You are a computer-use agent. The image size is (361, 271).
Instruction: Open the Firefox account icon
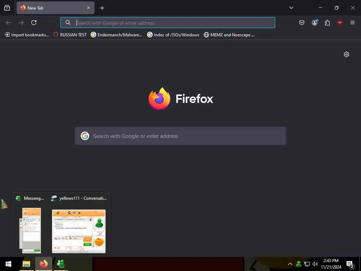[314, 23]
